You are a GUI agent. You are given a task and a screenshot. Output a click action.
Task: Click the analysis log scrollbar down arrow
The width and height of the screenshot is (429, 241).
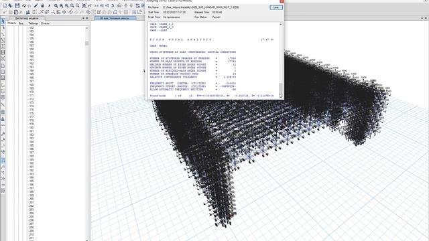coord(281,96)
